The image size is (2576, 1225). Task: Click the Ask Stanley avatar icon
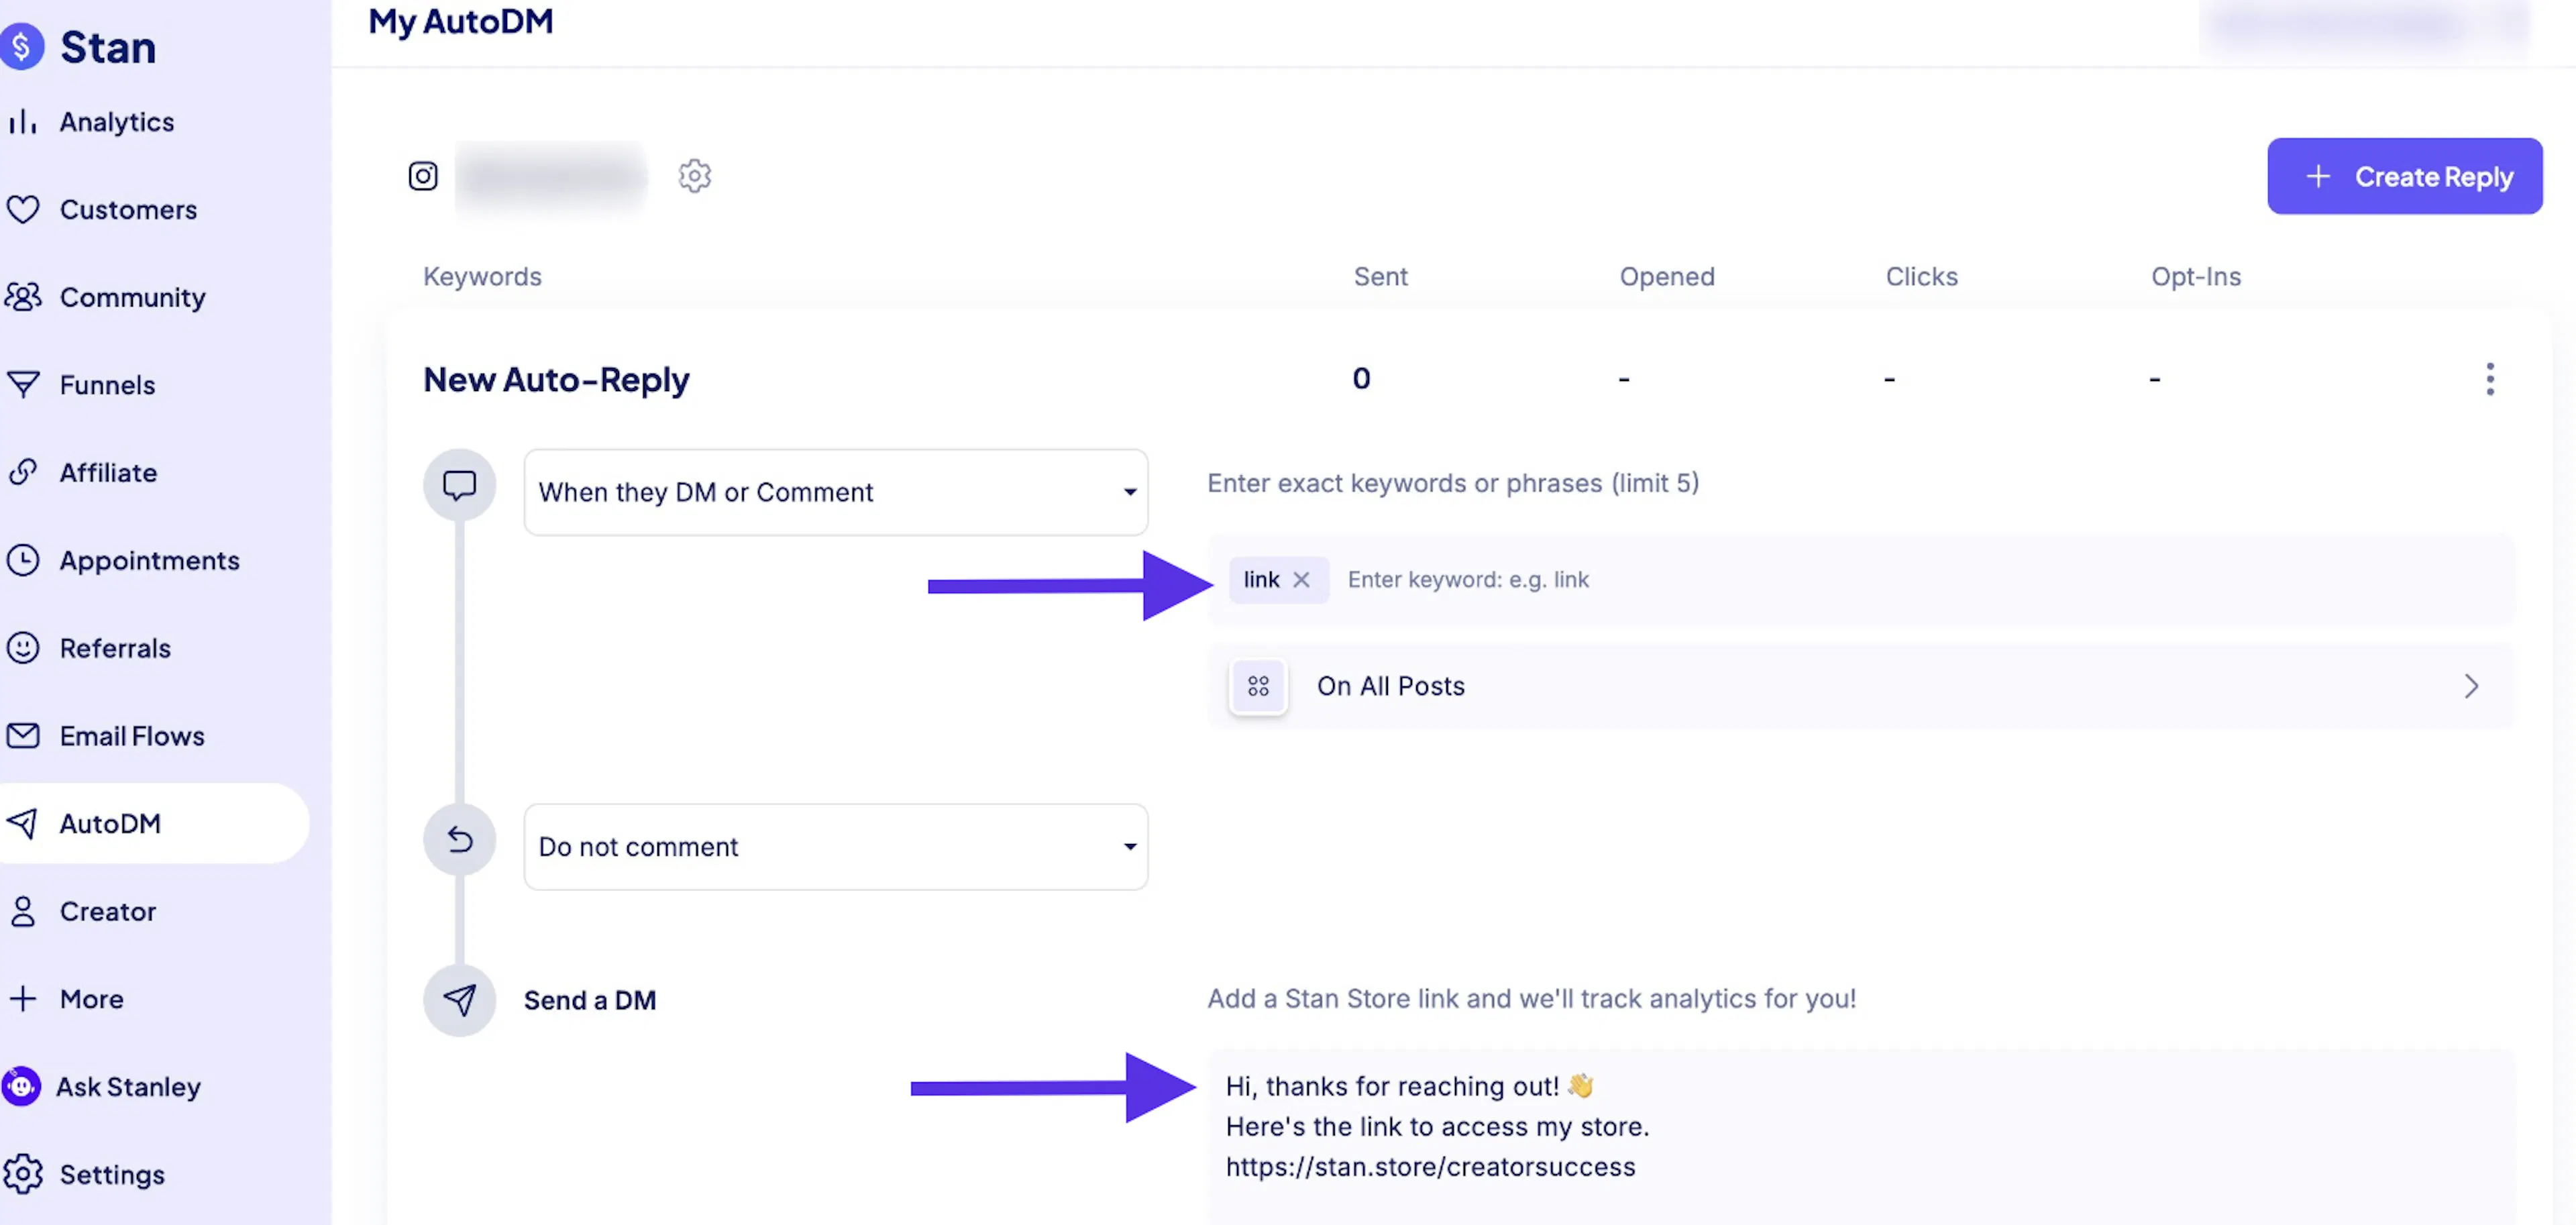21,1086
